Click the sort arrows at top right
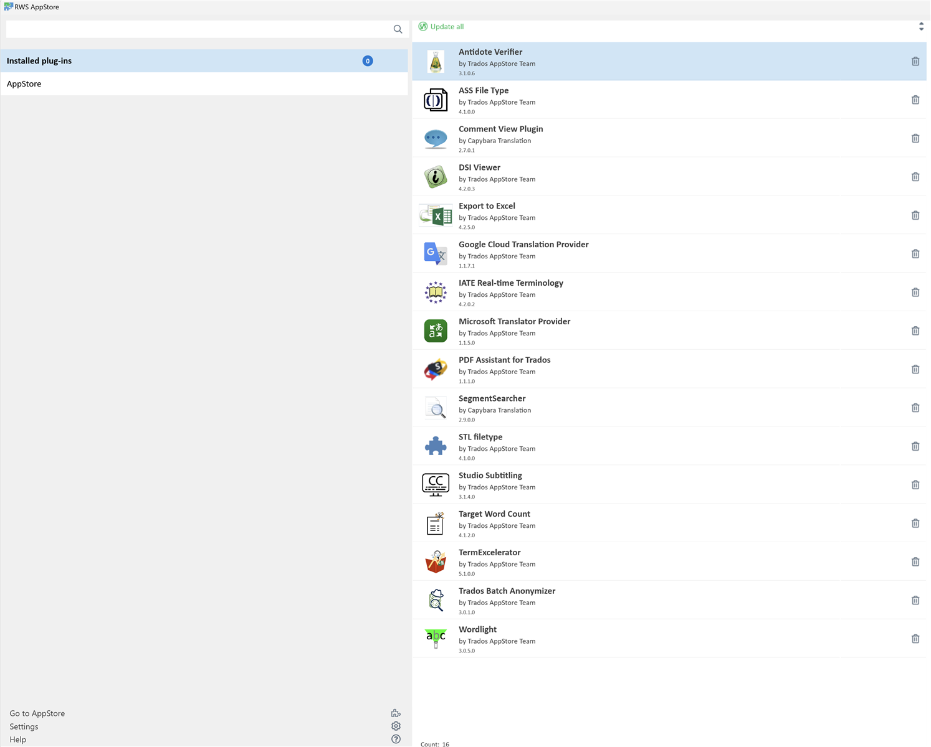 pos(921,26)
